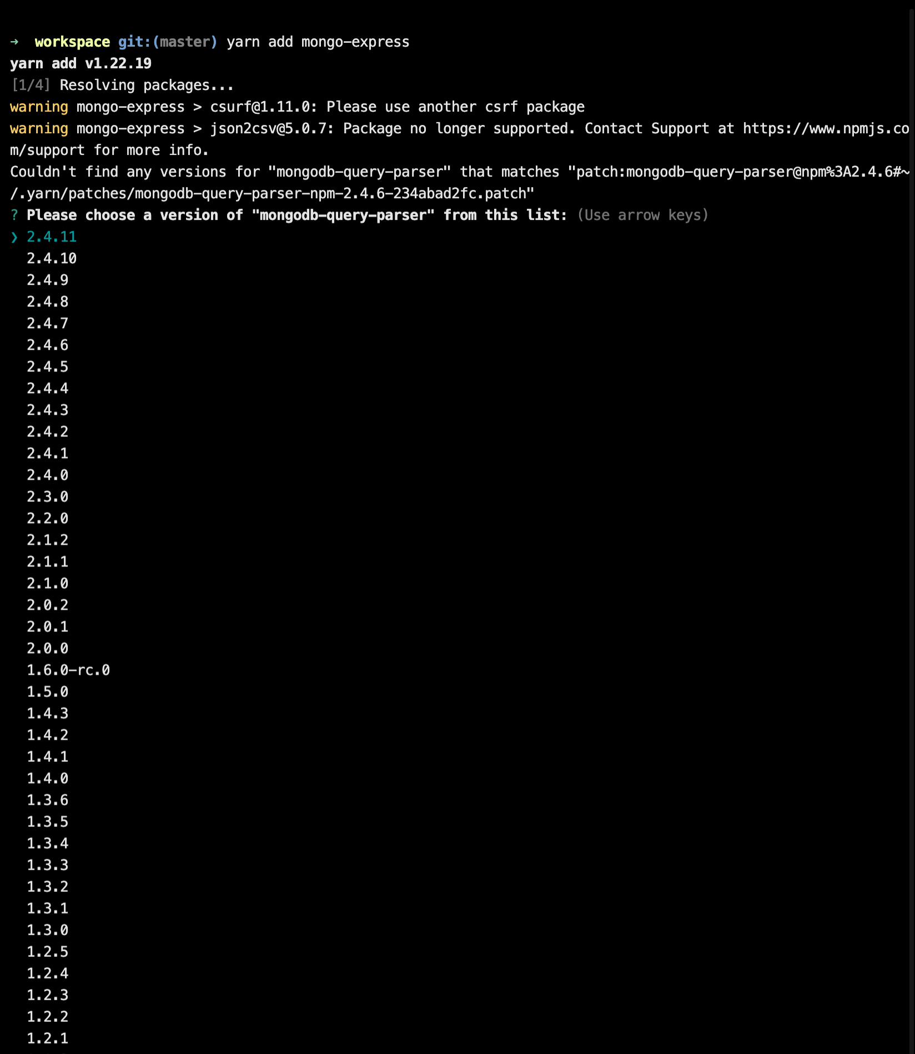Select the oldest listed version 1.2.1

tap(47, 1038)
